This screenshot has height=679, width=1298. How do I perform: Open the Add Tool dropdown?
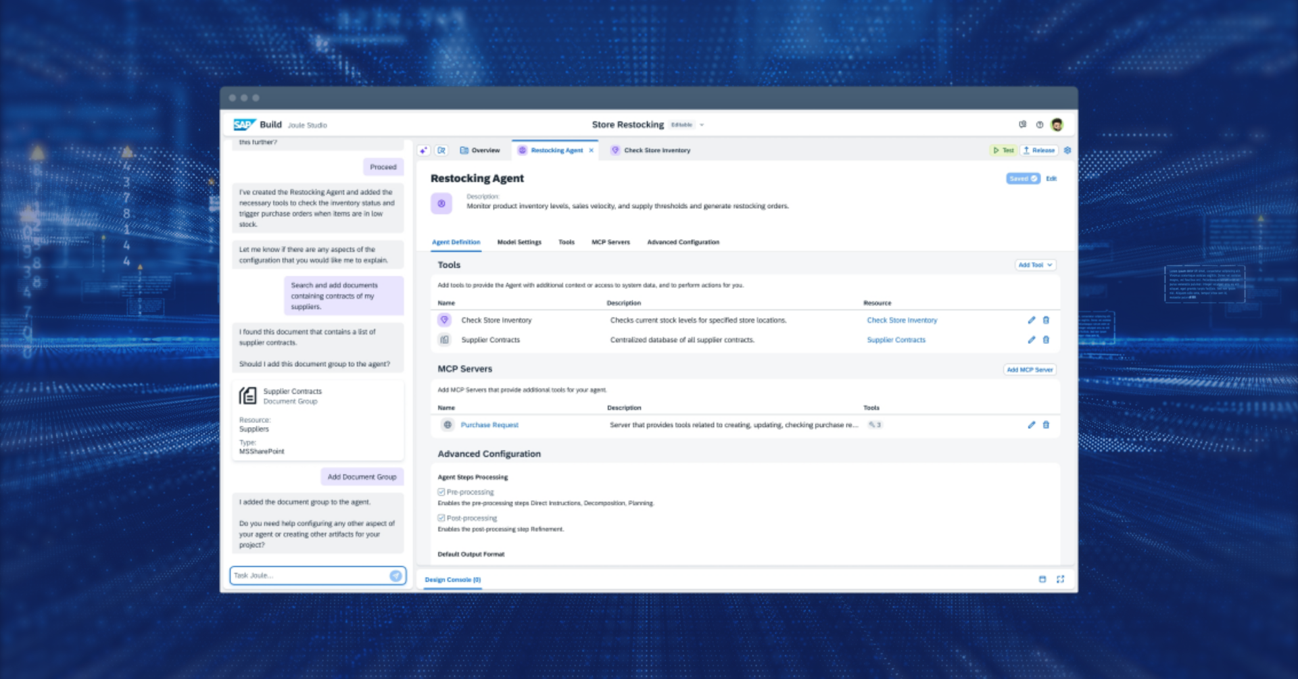(x=1035, y=265)
